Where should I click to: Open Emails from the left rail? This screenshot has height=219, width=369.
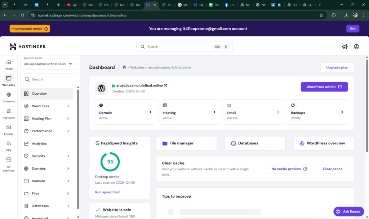click(x=9, y=130)
